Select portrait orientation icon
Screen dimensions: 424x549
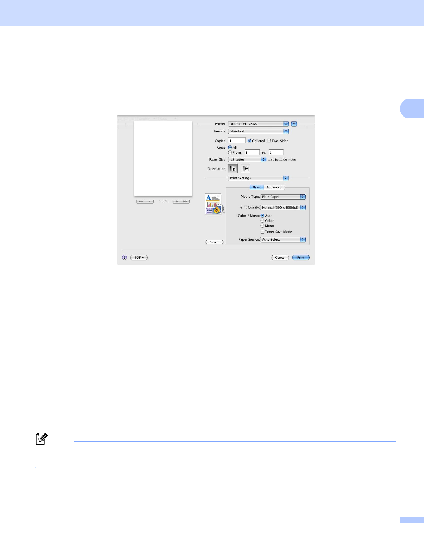[x=233, y=169]
